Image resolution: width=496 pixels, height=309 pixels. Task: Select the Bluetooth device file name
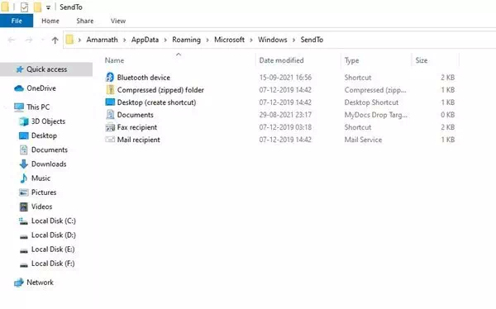click(x=144, y=77)
